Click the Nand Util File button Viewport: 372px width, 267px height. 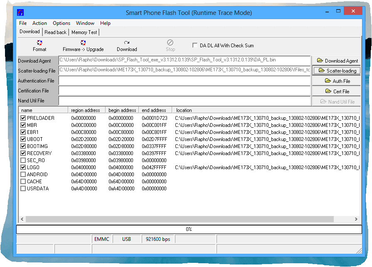point(337,102)
